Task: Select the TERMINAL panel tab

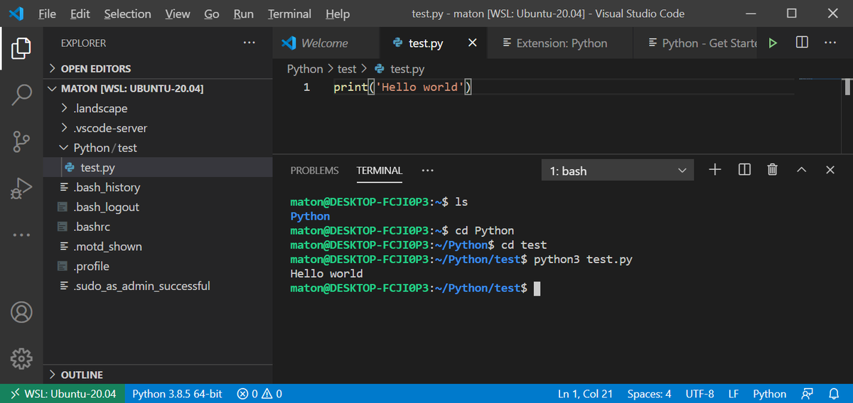Action: [380, 171]
